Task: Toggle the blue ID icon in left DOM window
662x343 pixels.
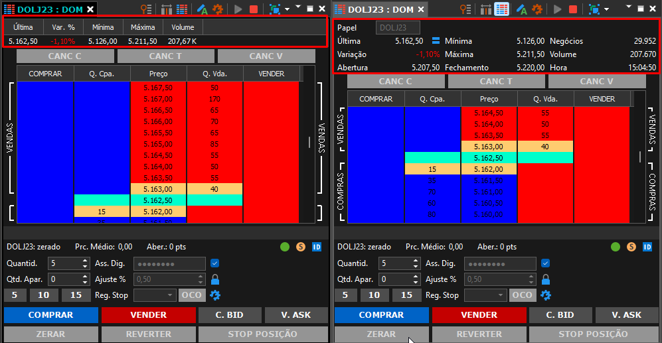Action: click(x=317, y=247)
